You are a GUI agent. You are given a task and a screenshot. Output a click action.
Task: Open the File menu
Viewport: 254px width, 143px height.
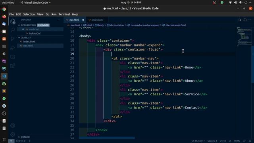[12, 14]
